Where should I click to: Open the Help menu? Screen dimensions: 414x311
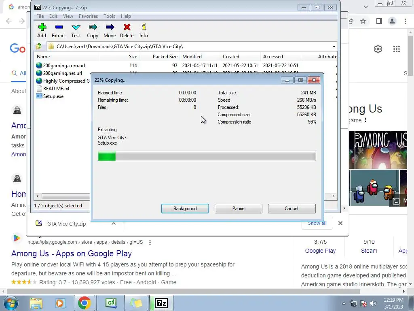tap(126, 16)
